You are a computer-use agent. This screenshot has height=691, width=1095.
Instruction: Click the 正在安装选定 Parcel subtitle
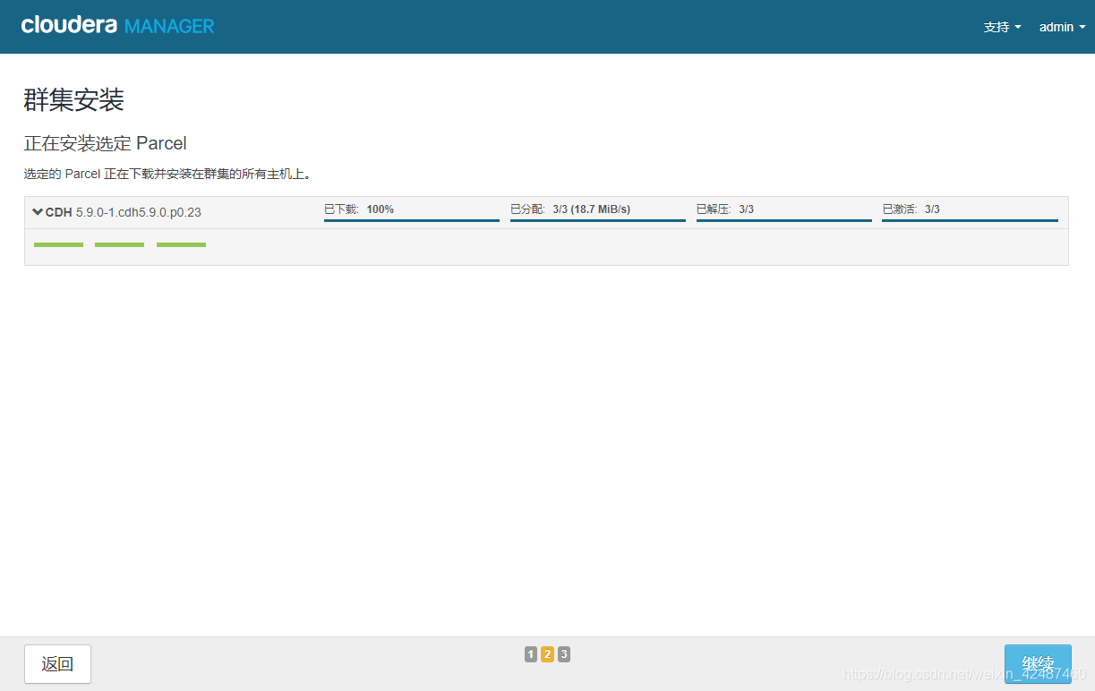click(x=105, y=143)
